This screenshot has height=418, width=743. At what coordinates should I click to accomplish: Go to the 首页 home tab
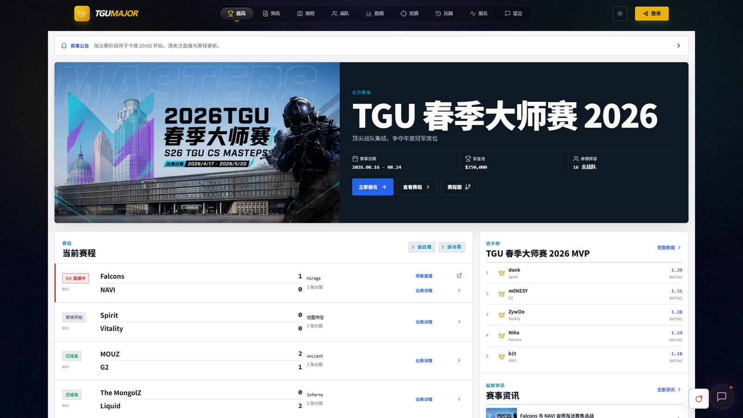coord(237,13)
